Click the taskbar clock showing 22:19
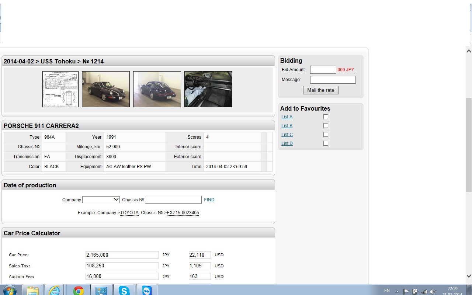 452,289
